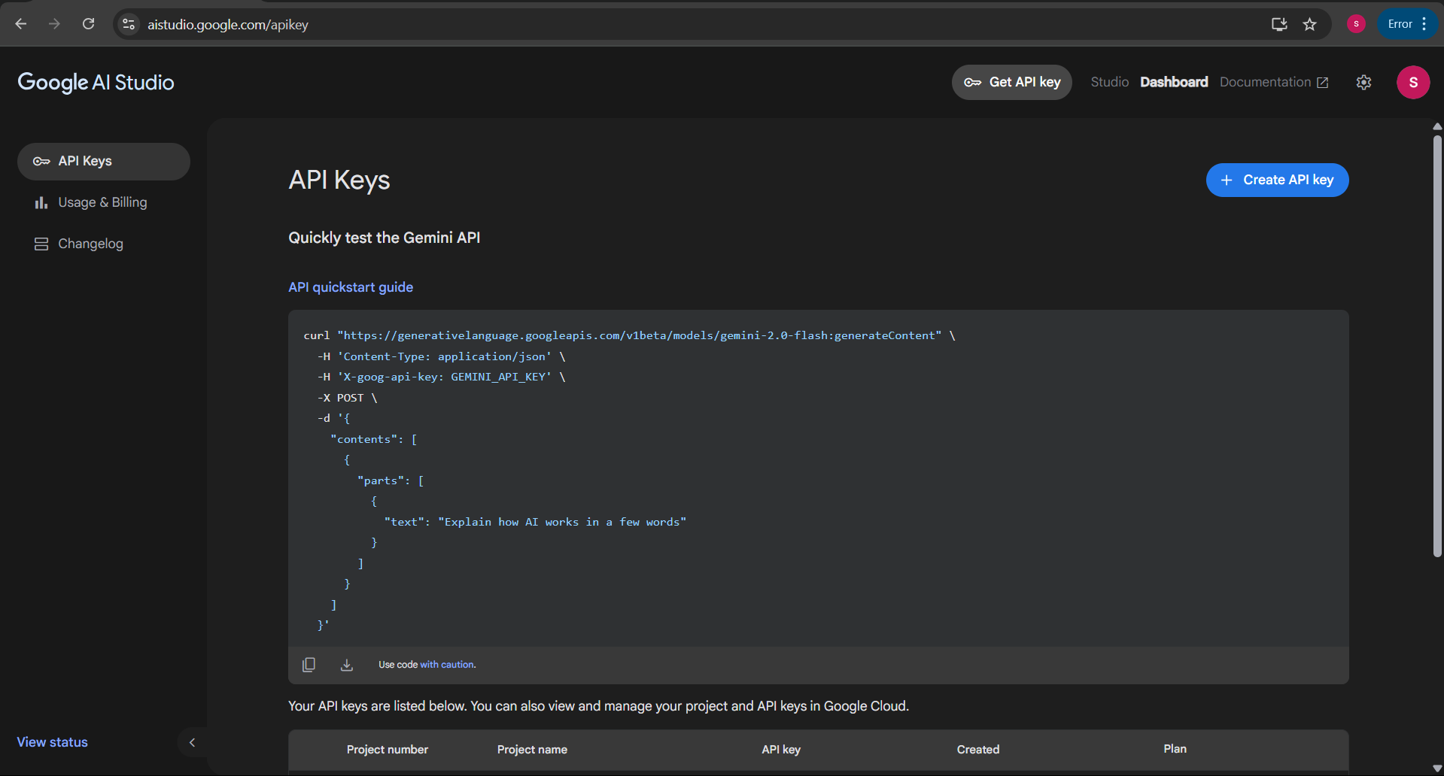Open the account avatar menu
Image resolution: width=1444 pixels, height=776 pixels.
[1413, 82]
